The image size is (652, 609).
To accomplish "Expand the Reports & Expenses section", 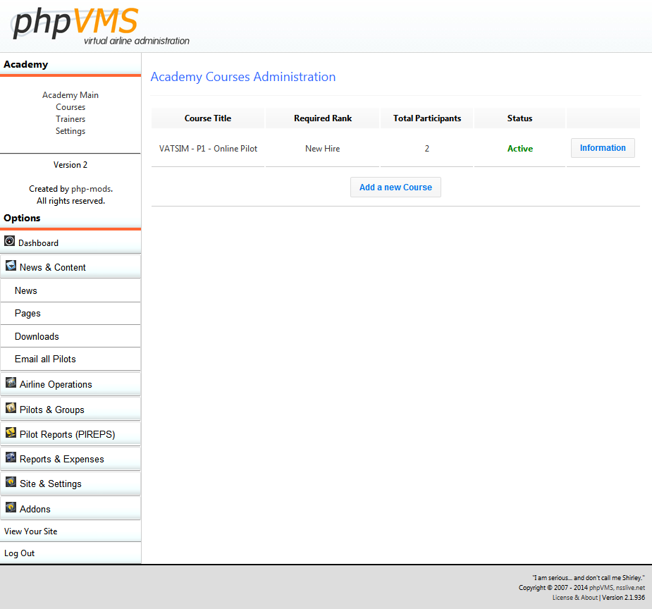I will pos(70,459).
